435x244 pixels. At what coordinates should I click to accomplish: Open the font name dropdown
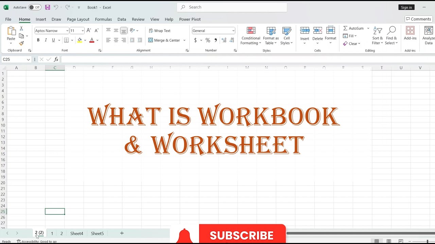[67, 30]
